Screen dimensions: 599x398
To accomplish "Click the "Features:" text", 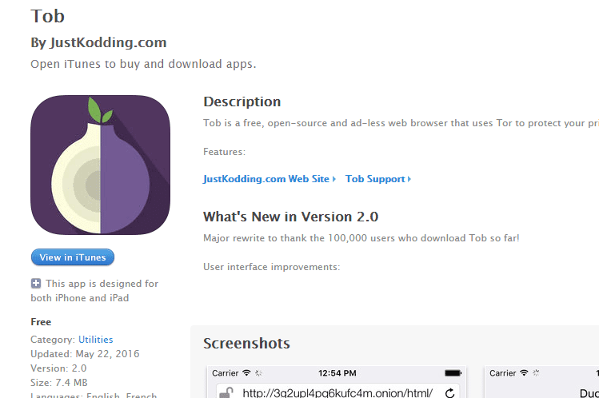I will tap(224, 152).
